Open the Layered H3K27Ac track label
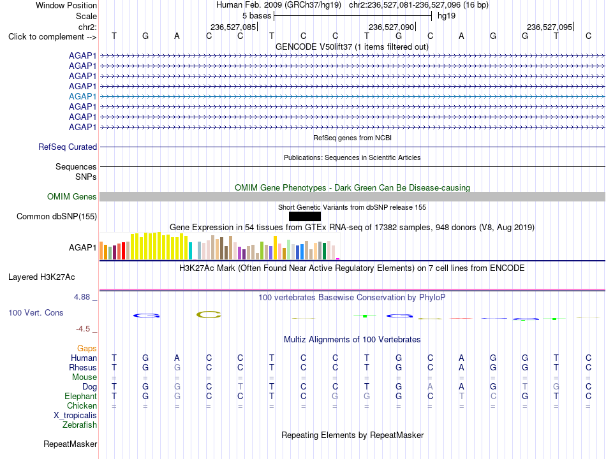The image size is (606, 459). coord(41,277)
